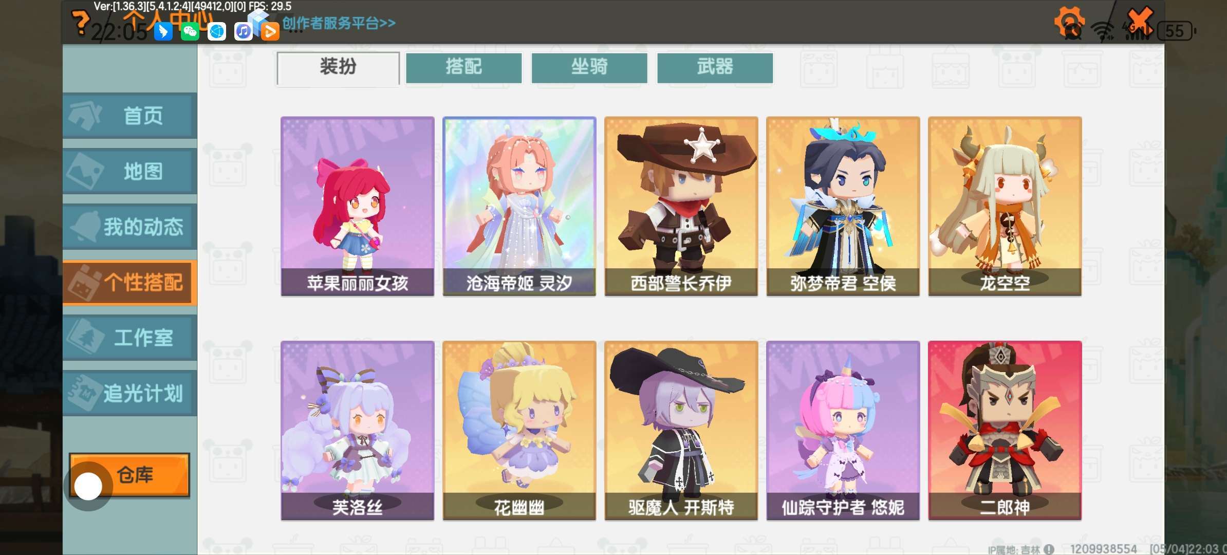This screenshot has height=555, width=1227.
Task: Open the 地图 map sidebar item
Action: pos(130,171)
